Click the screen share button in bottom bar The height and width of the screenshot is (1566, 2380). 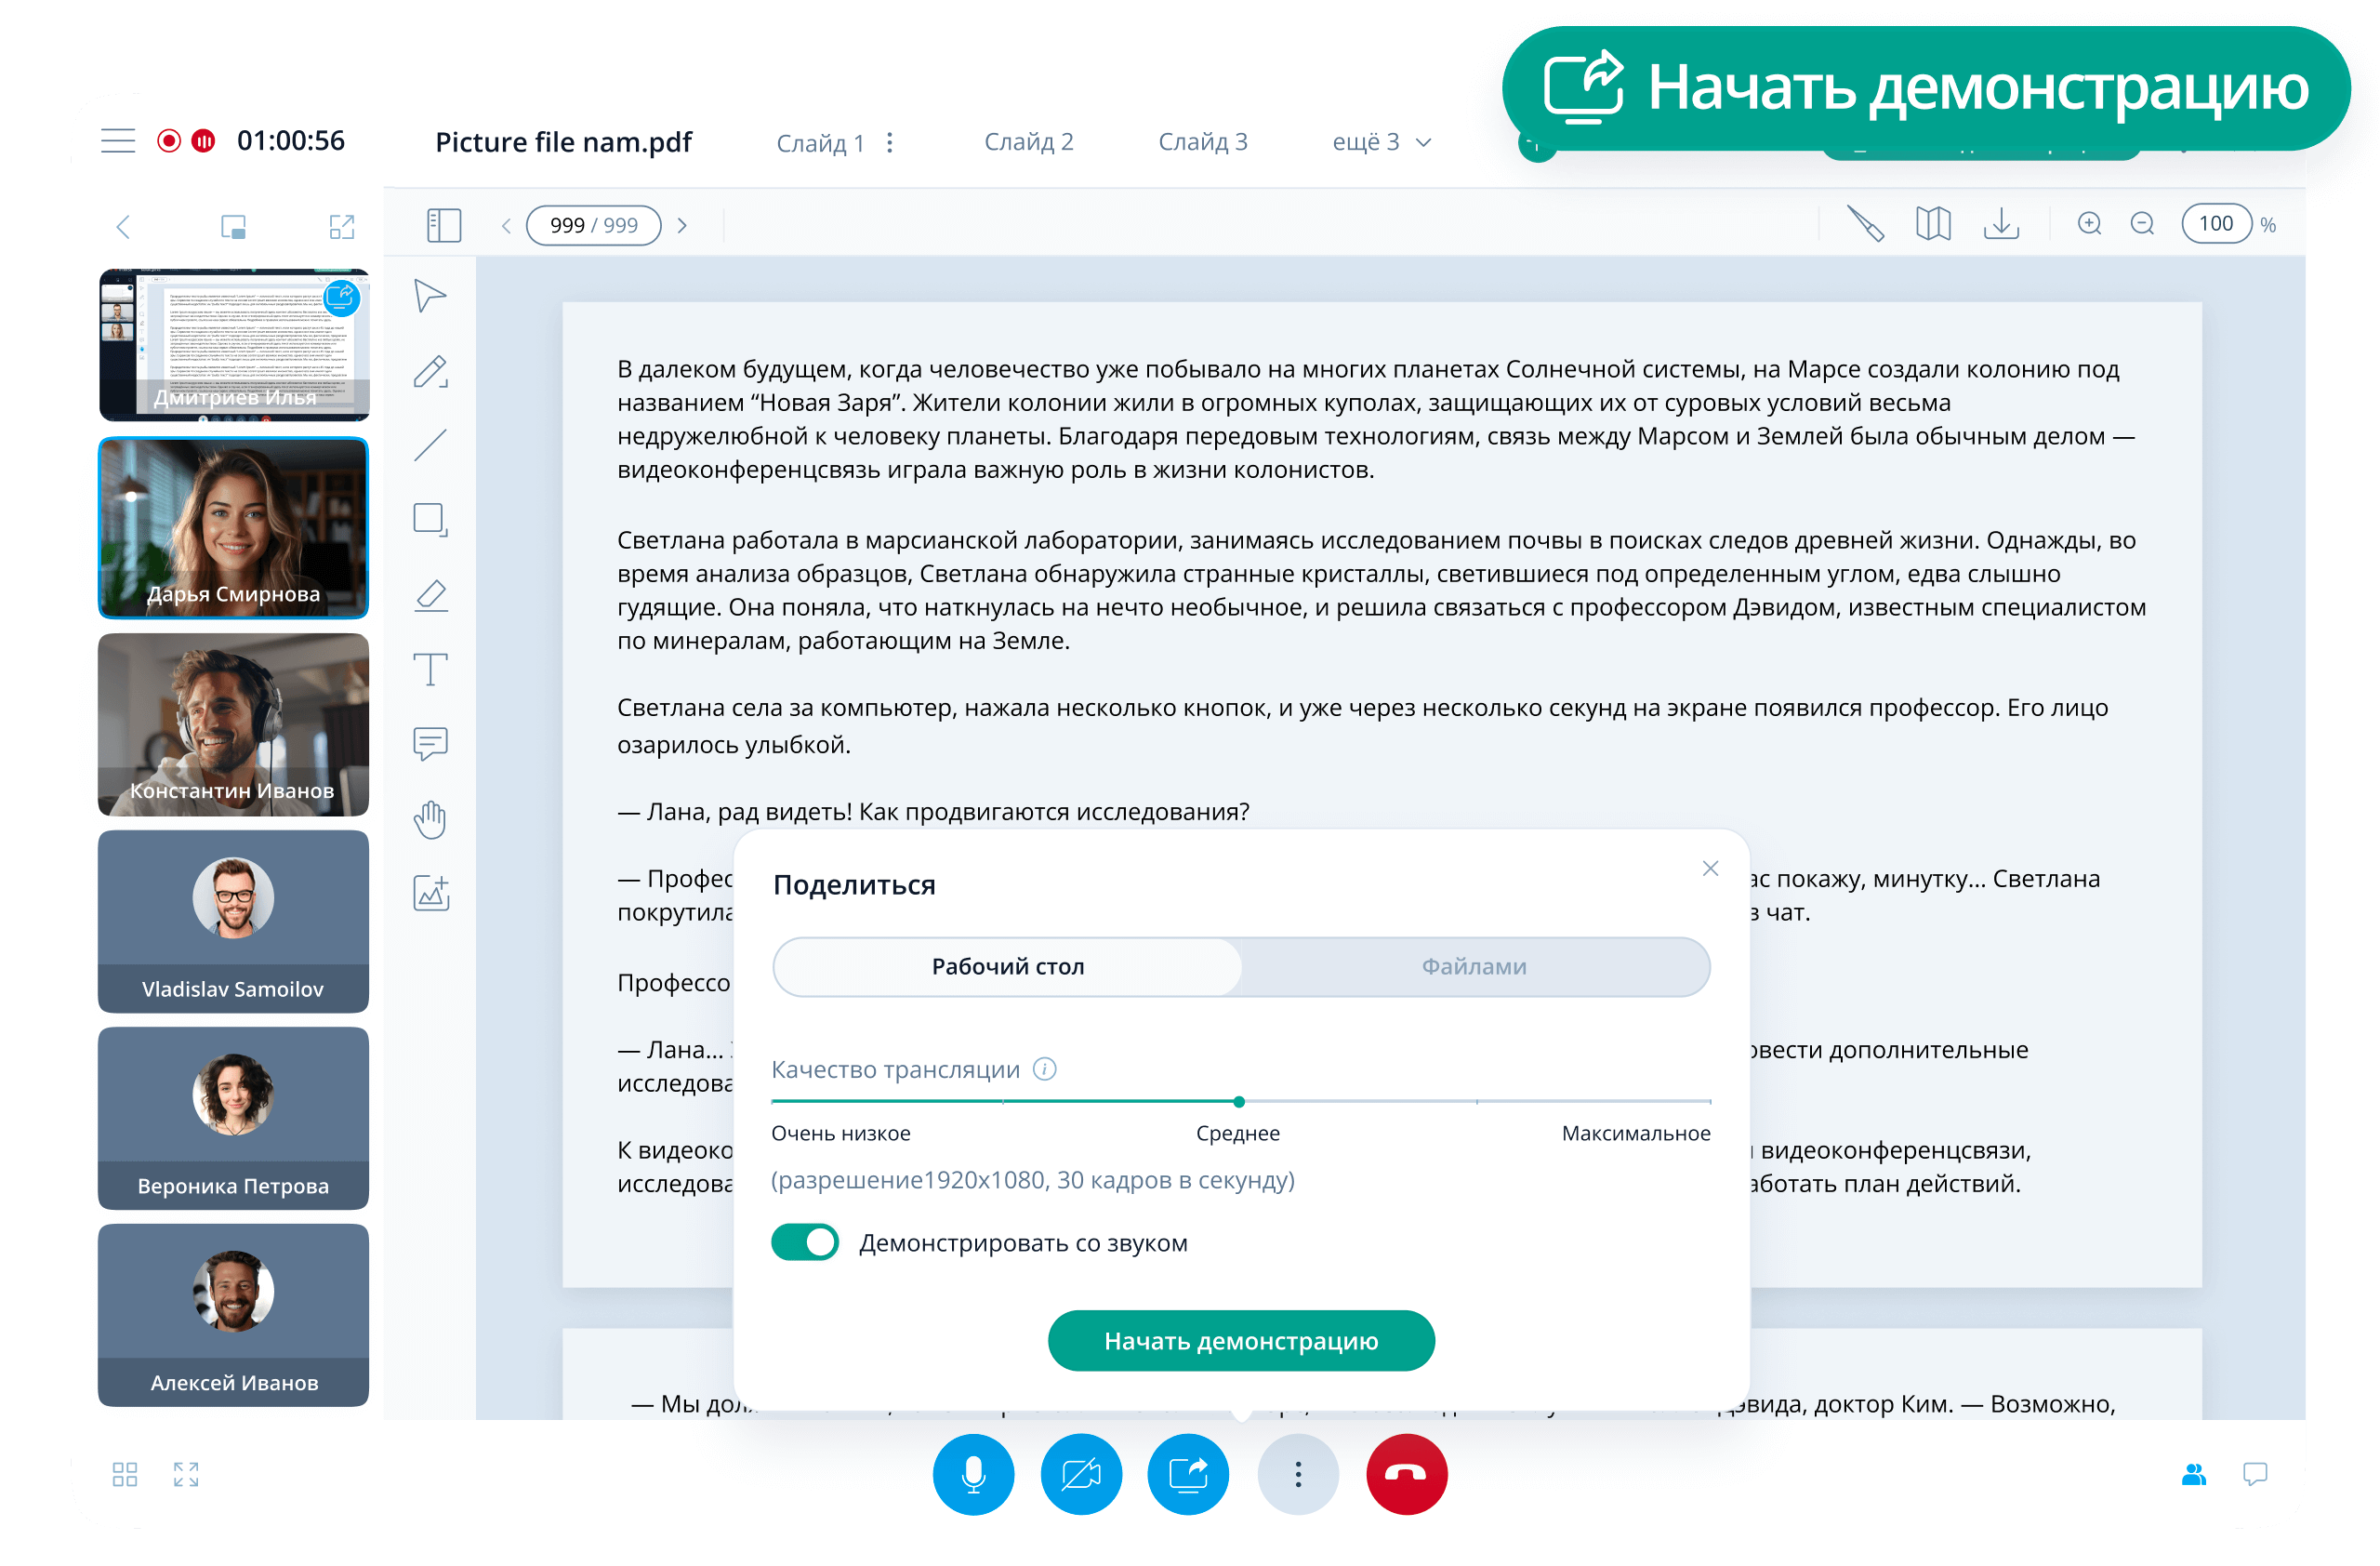point(1188,1474)
